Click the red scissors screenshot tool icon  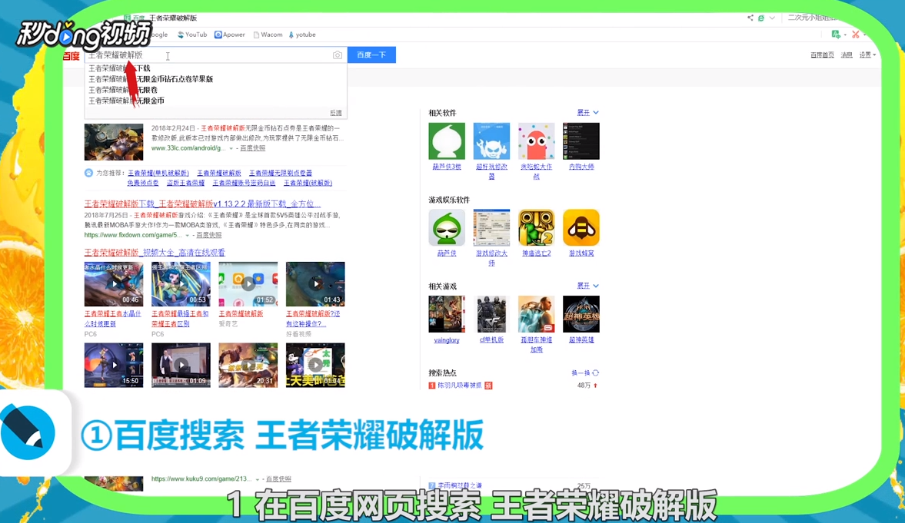click(x=856, y=35)
